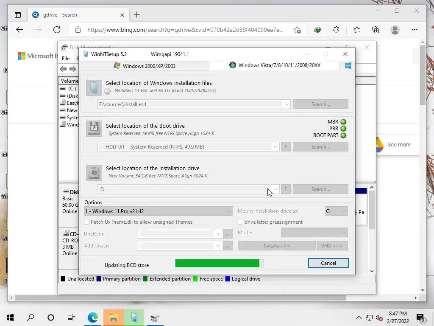Viewport: 434px width, 326px height.
Task: Open the Extensions puzzle icon
Action: click(x=336, y=30)
